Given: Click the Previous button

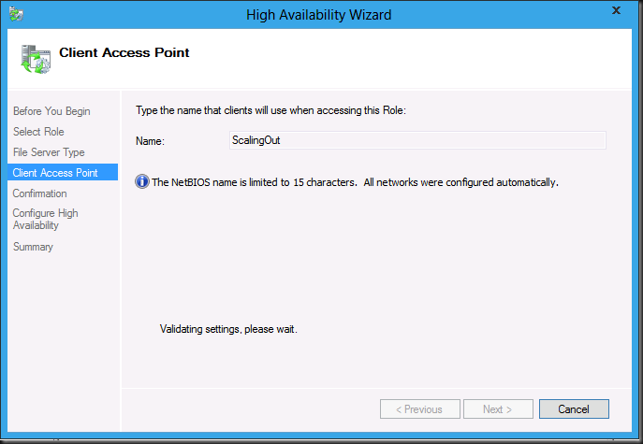Looking at the screenshot, I should coord(420,408).
